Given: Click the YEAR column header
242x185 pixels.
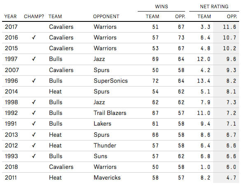Looking at the screenshot, I should [10, 16].
